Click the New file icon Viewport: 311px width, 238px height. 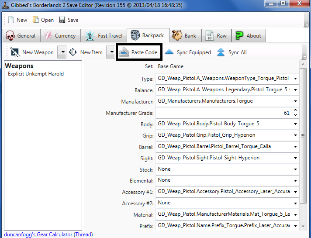pos(10,20)
